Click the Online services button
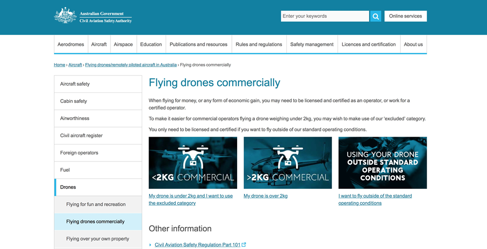The width and height of the screenshot is (487, 249). (405, 16)
